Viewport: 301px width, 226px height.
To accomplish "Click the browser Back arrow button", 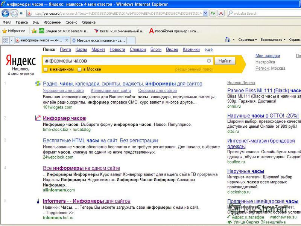I will click(x=6, y=13).
